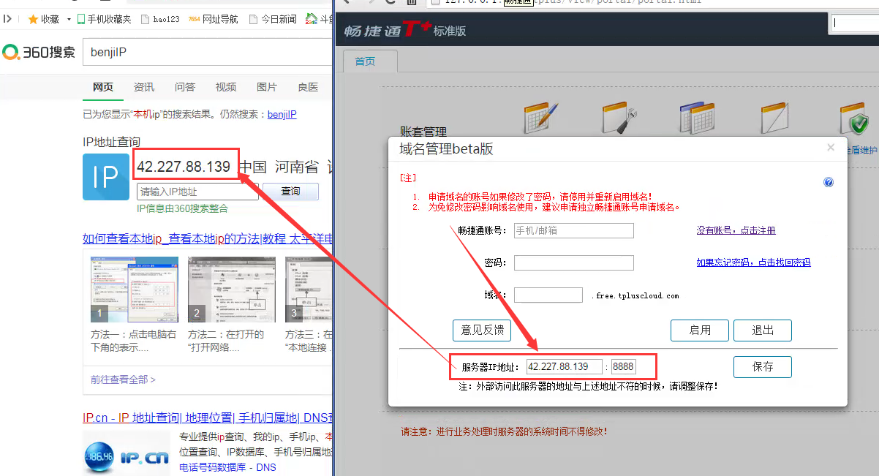Click the 没有账号，点击注册 link

point(736,230)
